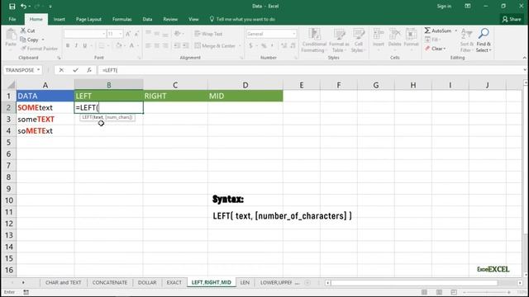Click cell A2 containing SOMEtext

click(x=45, y=108)
